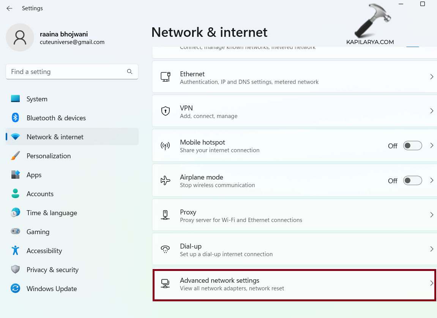Image resolution: width=437 pixels, height=318 pixels.
Task: Click the Personalization paintbrush icon
Action: [x=15, y=156]
